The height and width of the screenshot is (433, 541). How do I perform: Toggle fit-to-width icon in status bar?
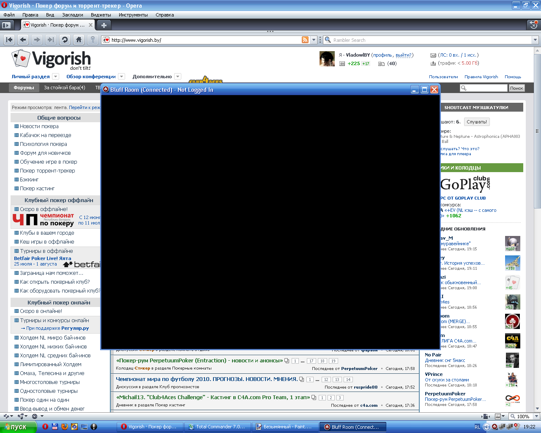point(485,417)
